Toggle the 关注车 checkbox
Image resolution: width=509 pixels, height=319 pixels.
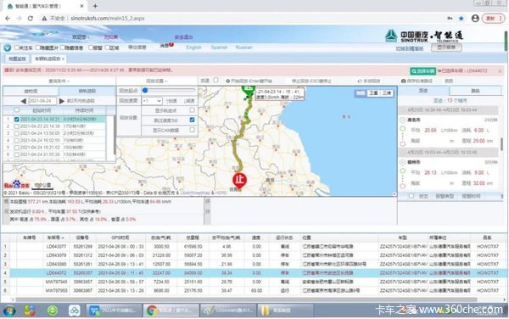[x=17, y=48]
